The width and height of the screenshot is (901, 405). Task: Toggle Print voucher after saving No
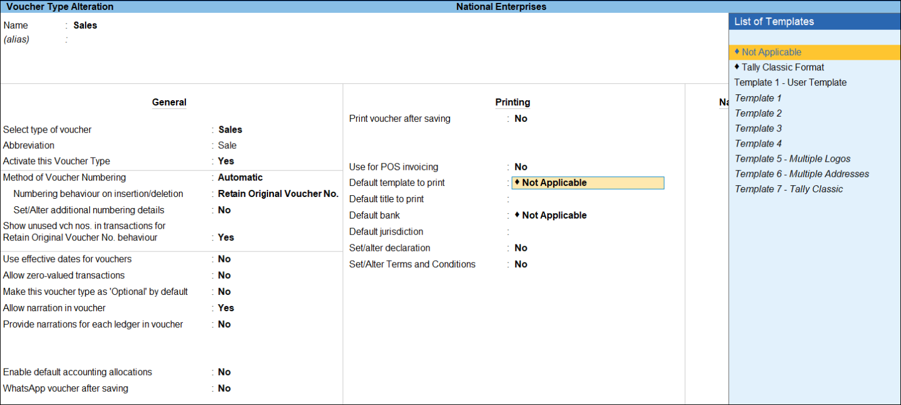tap(521, 119)
